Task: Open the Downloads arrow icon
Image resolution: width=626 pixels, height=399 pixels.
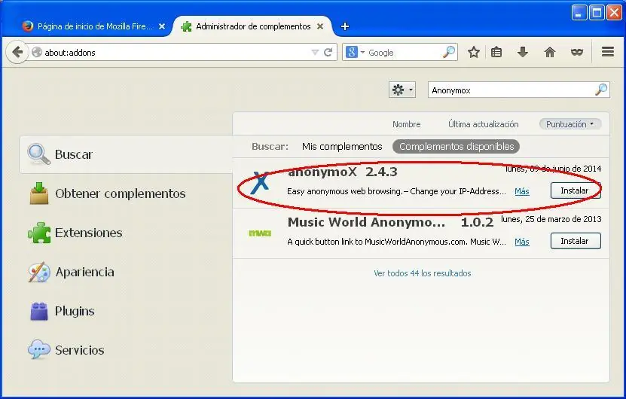Action: 523,52
